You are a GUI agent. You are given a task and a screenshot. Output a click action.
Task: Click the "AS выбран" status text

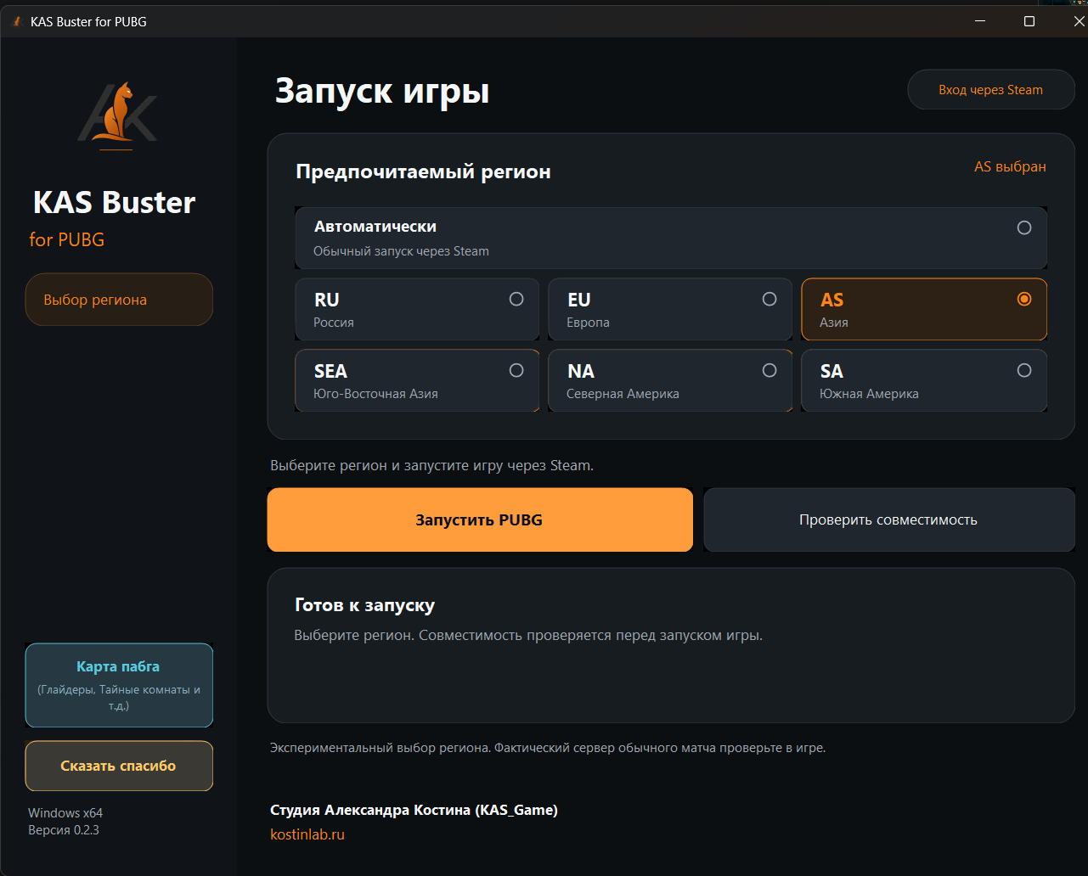point(1010,167)
